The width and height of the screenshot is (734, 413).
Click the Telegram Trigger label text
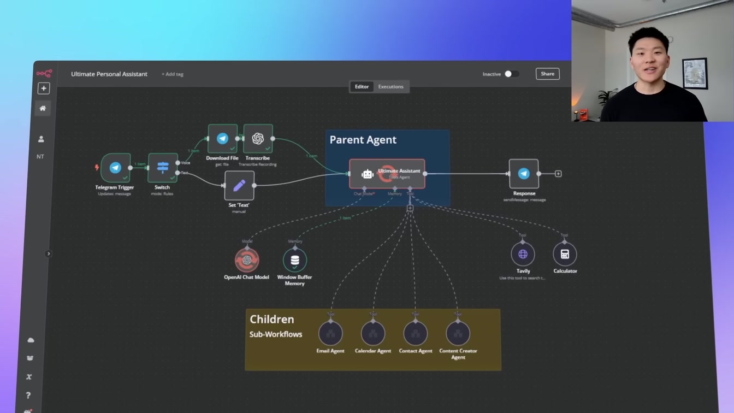click(115, 187)
